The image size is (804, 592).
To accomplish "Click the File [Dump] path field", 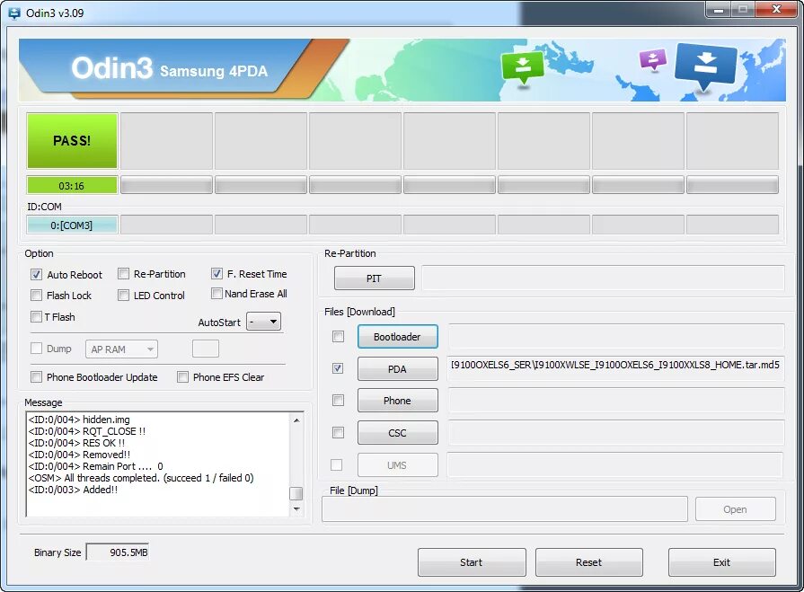I will coord(505,509).
